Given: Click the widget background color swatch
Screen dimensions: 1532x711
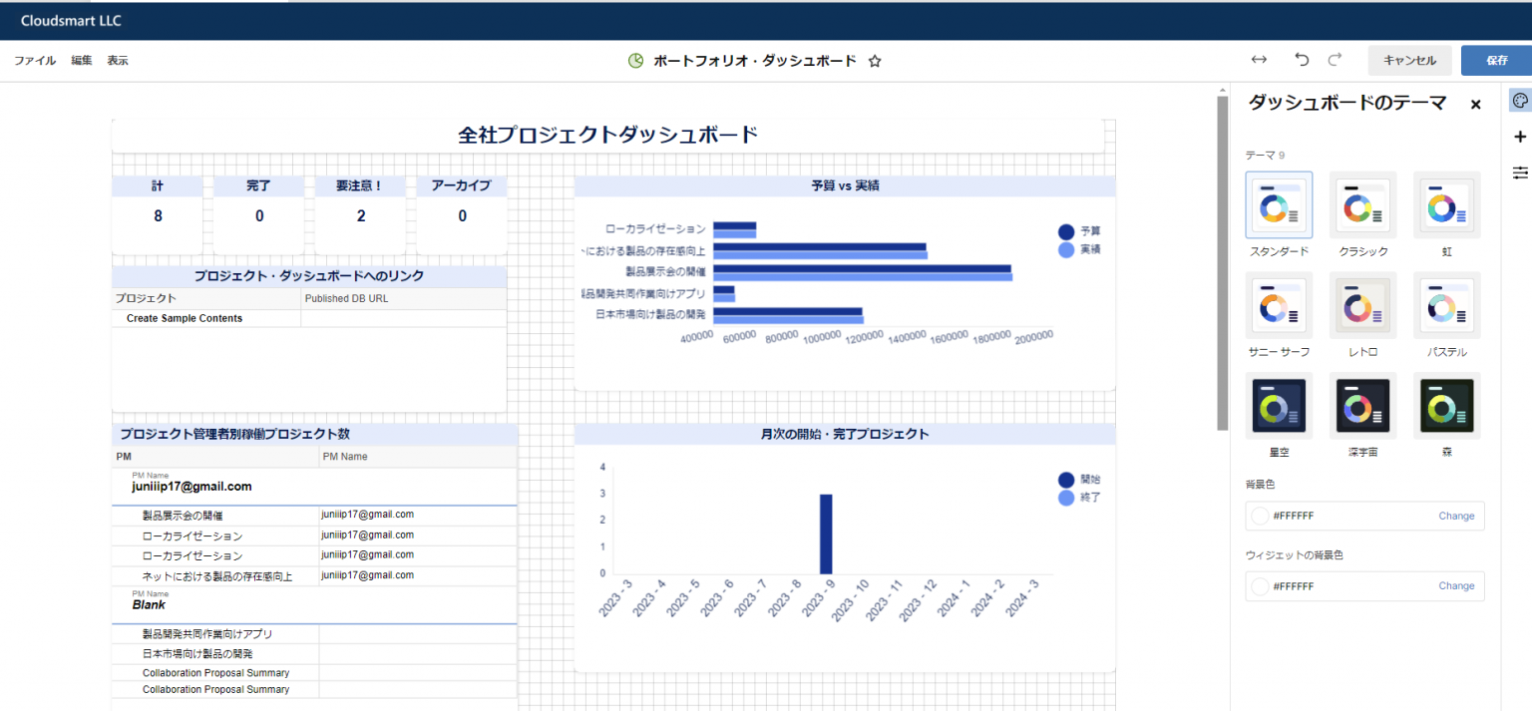Looking at the screenshot, I should (x=1260, y=586).
